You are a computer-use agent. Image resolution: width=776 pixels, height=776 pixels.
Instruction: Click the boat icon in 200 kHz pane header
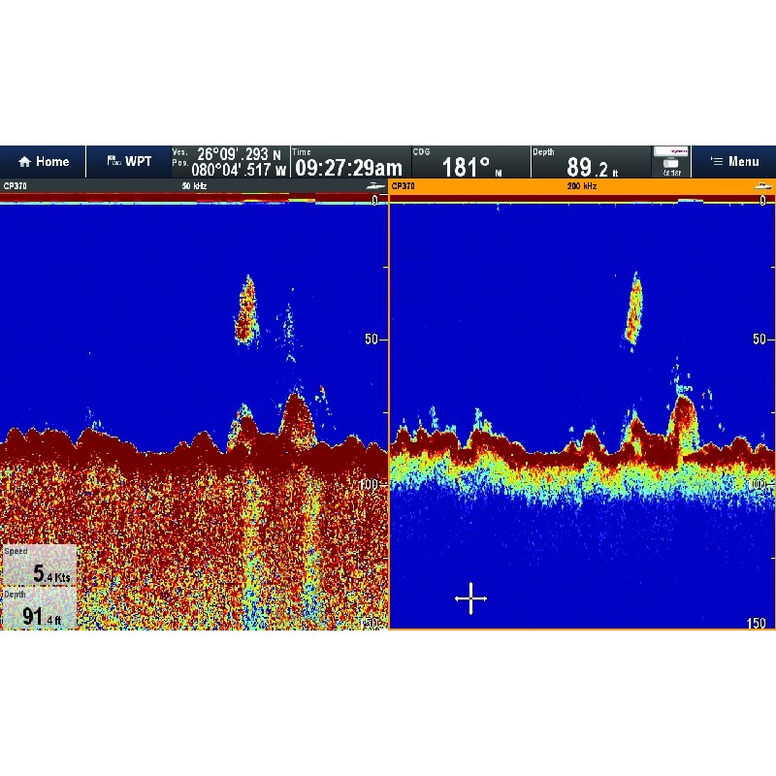(x=761, y=185)
